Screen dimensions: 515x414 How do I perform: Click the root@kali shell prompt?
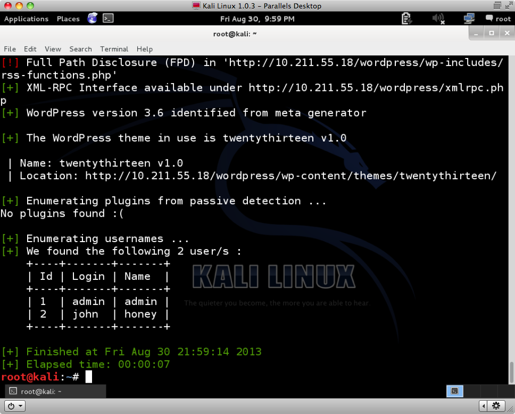coord(40,377)
